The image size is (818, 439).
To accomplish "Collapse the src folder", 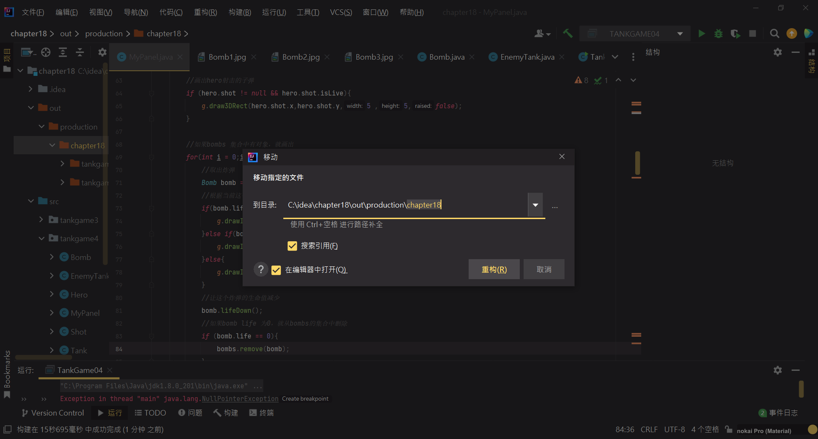I will click(x=31, y=201).
